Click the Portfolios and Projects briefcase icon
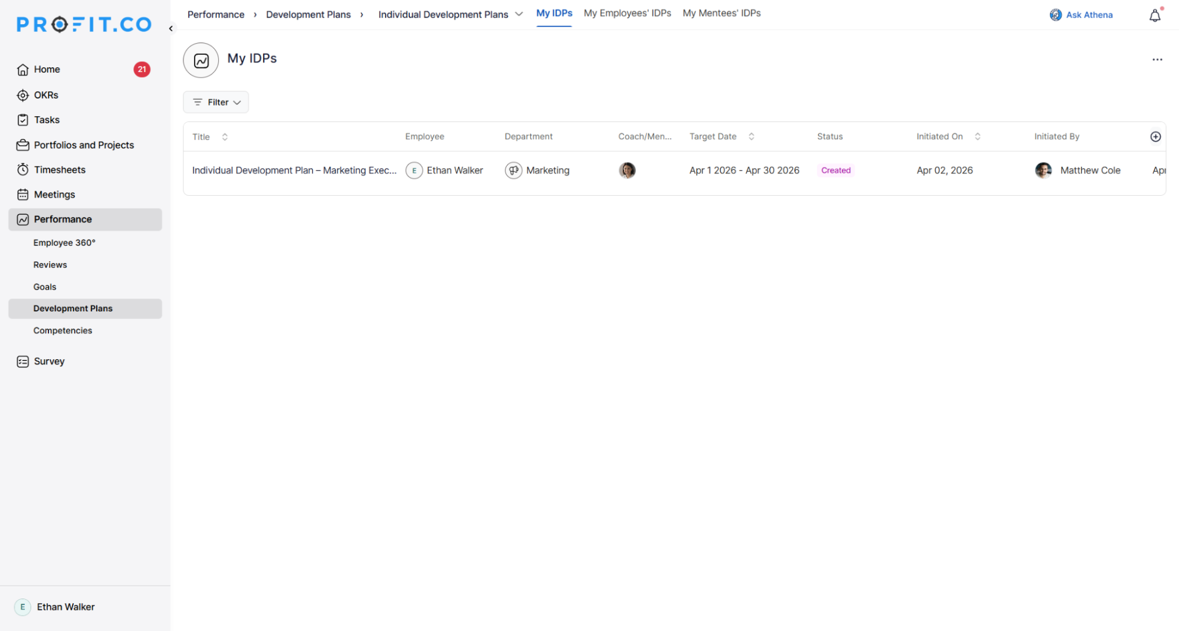This screenshot has height=631, width=1179. tap(22, 145)
